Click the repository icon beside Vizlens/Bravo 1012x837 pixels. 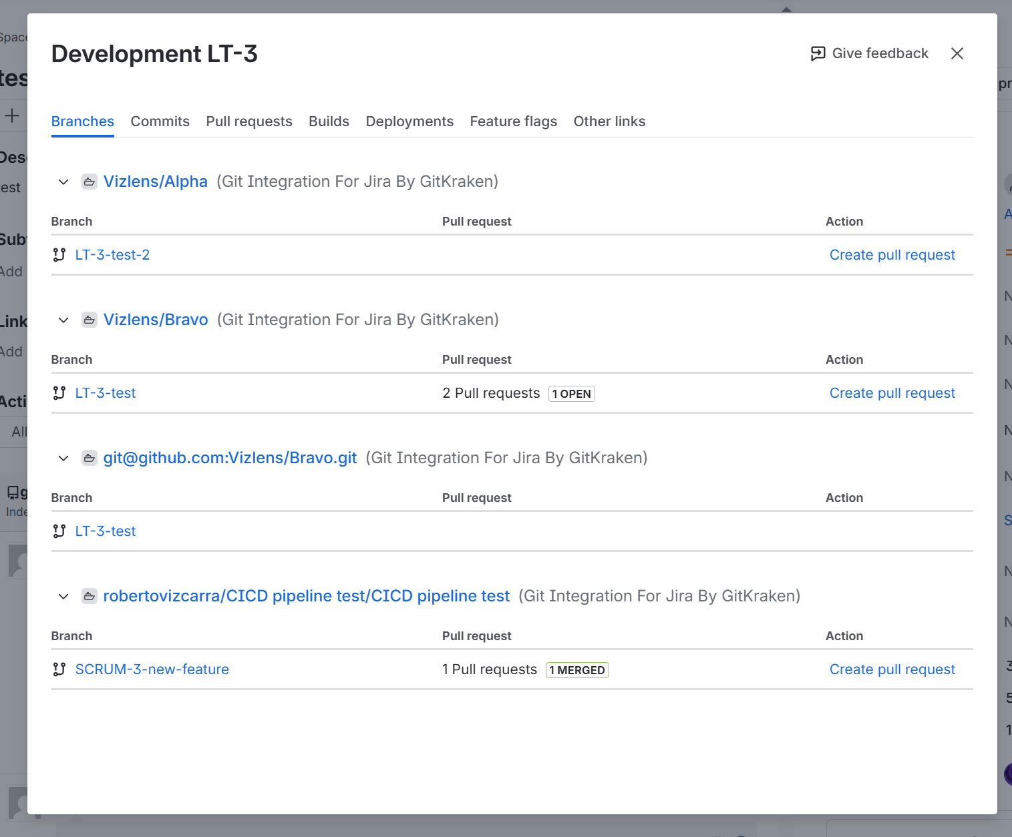tap(90, 320)
